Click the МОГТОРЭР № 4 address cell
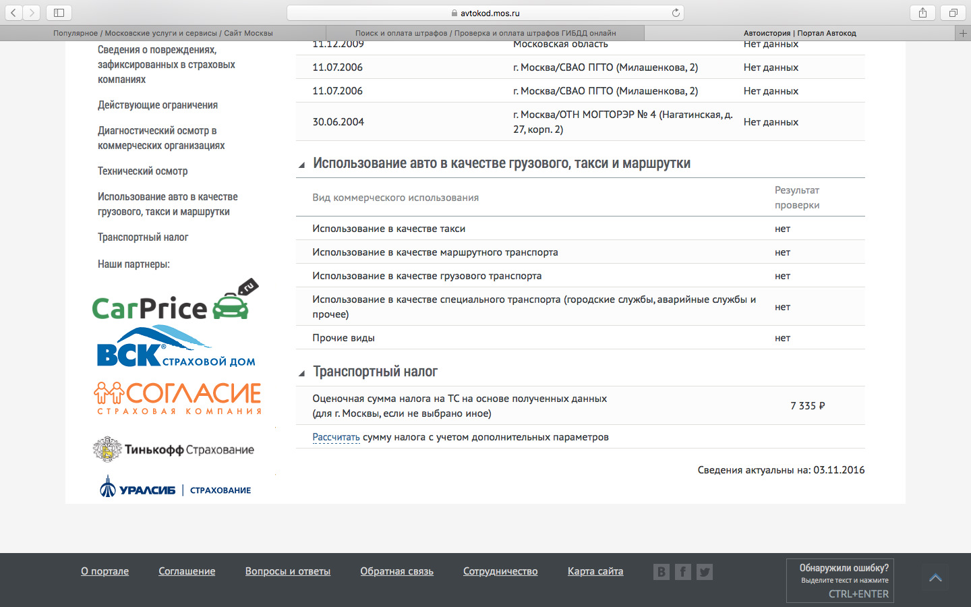971x607 pixels. coord(623,122)
